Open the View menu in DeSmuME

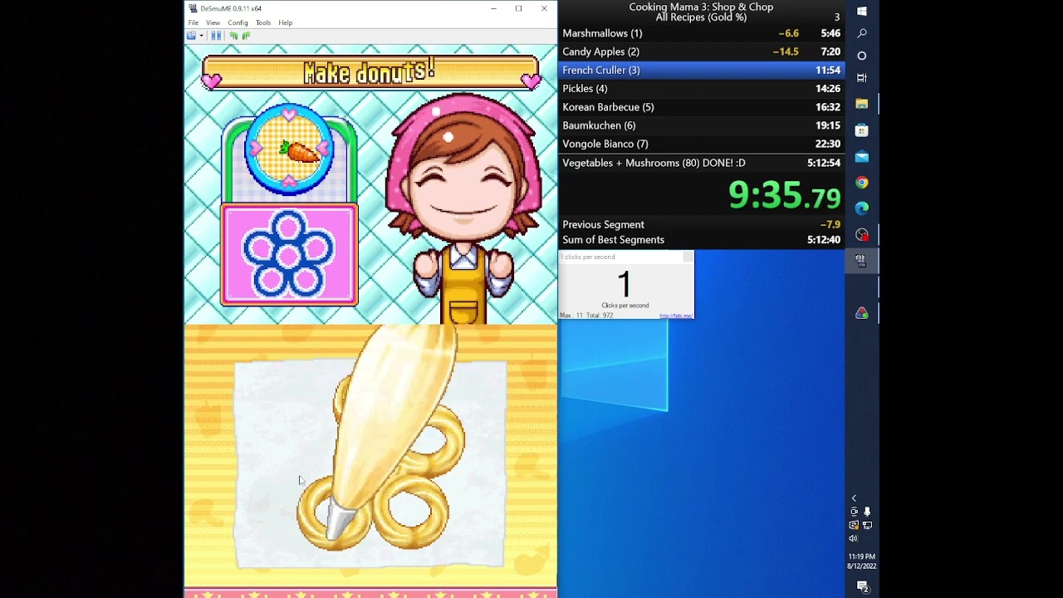[213, 22]
